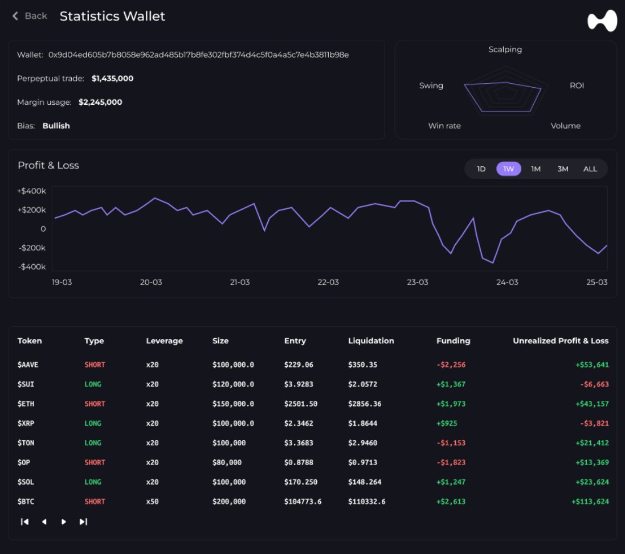
Task: Switch chart to 3M range
Action: [x=563, y=169]
